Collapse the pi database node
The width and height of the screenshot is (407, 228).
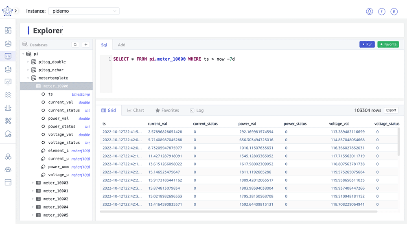pos(23,54)
